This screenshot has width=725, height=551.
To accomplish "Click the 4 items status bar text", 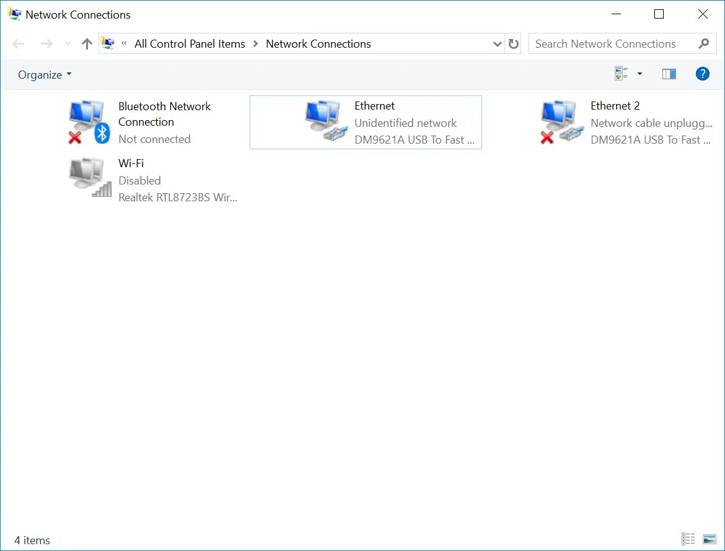I will (32, 540).
